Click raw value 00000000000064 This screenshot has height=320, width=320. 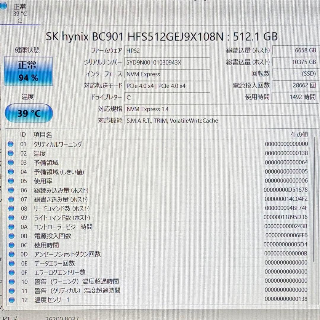pos(286,162)
